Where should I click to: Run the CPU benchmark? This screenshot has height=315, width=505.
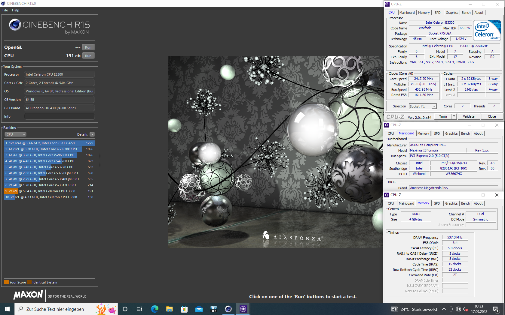pos(88,56)
